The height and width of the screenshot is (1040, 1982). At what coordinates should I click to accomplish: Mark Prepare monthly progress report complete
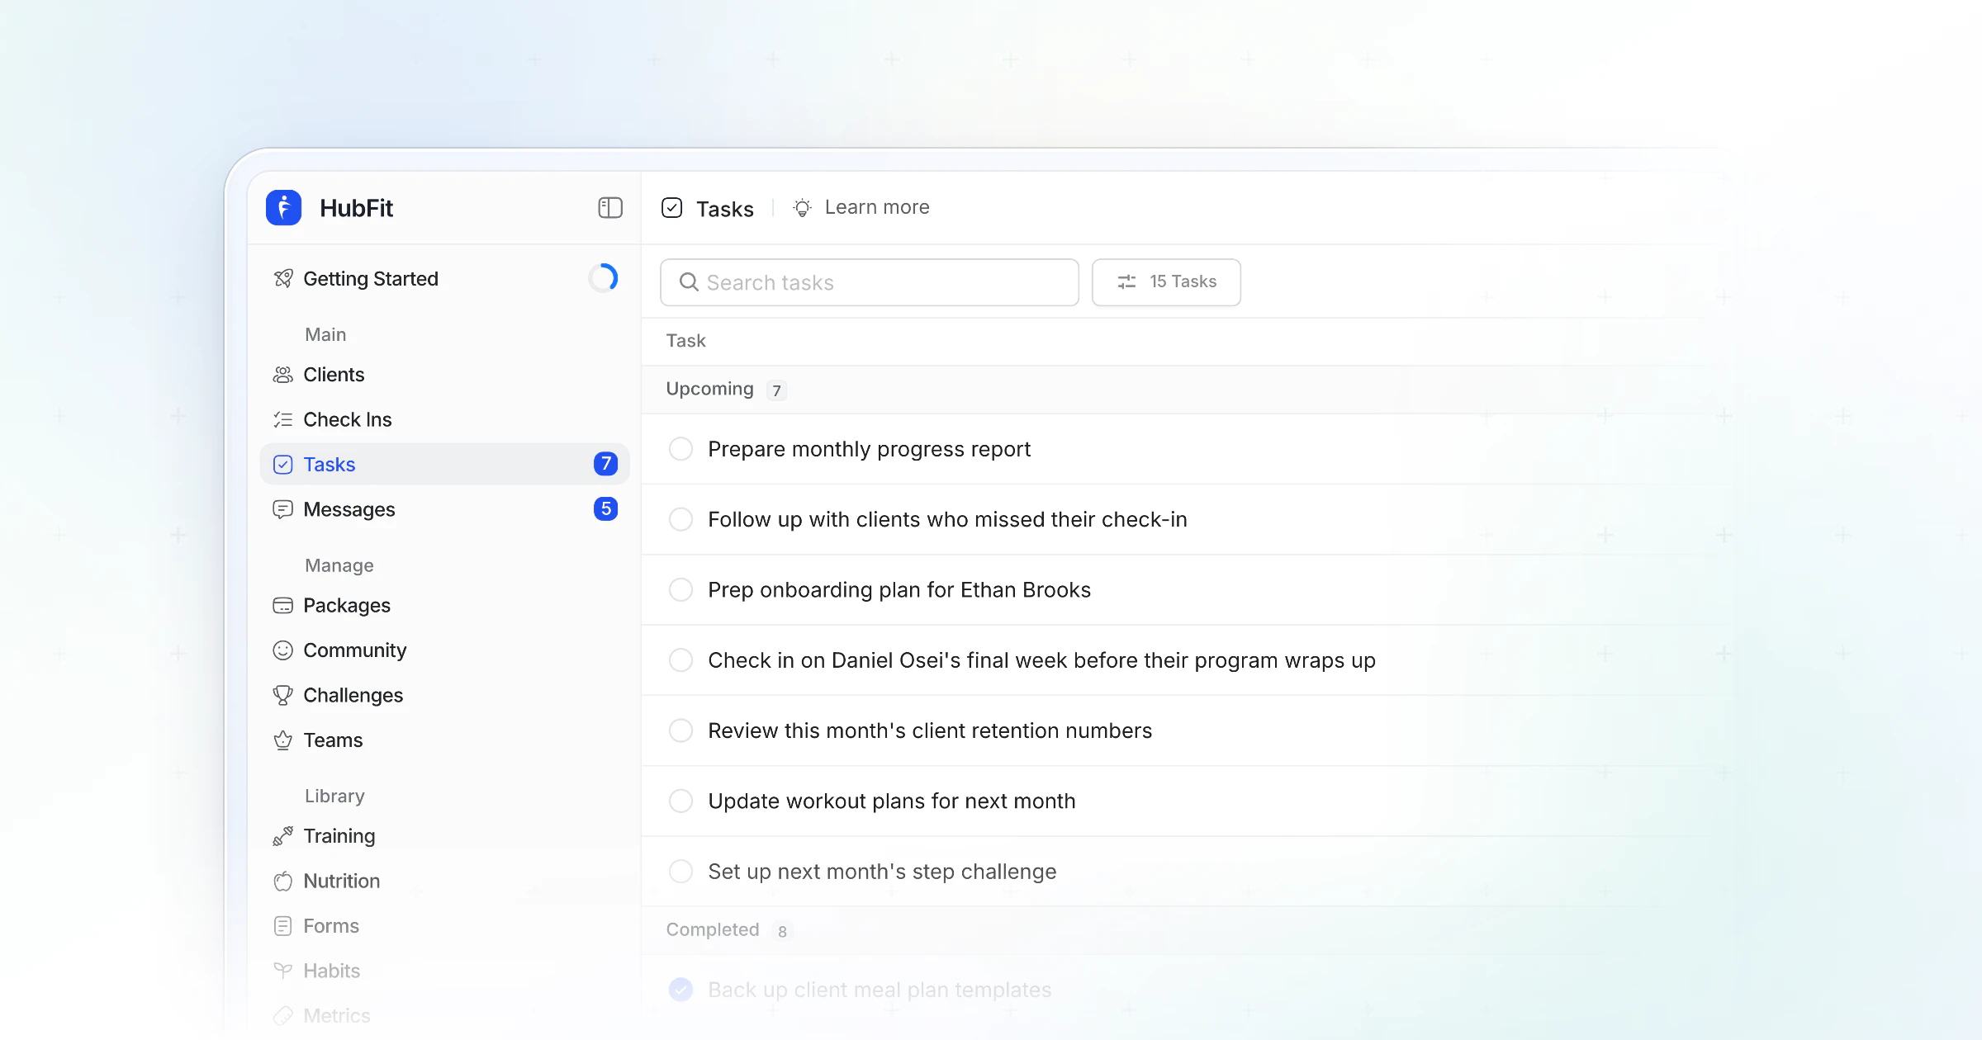[681, 449]
